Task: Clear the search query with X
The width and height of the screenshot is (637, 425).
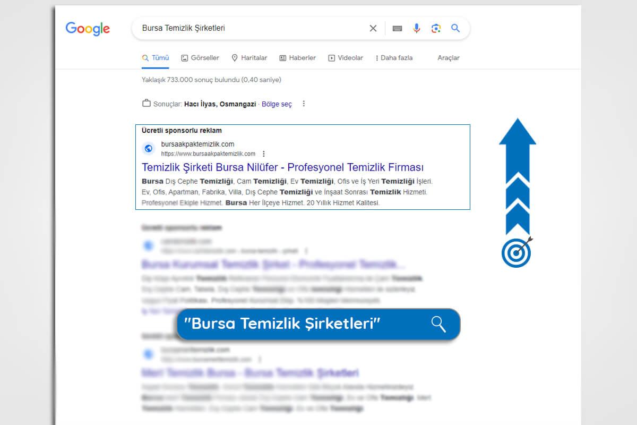Action: pyautogui.click(x=373, y=28)
